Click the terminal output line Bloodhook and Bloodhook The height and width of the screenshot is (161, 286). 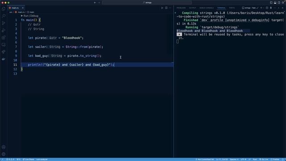click(210, 31)
